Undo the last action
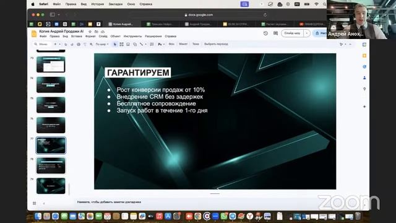Screen dimensions: 396x223 [x=66, y=44]
